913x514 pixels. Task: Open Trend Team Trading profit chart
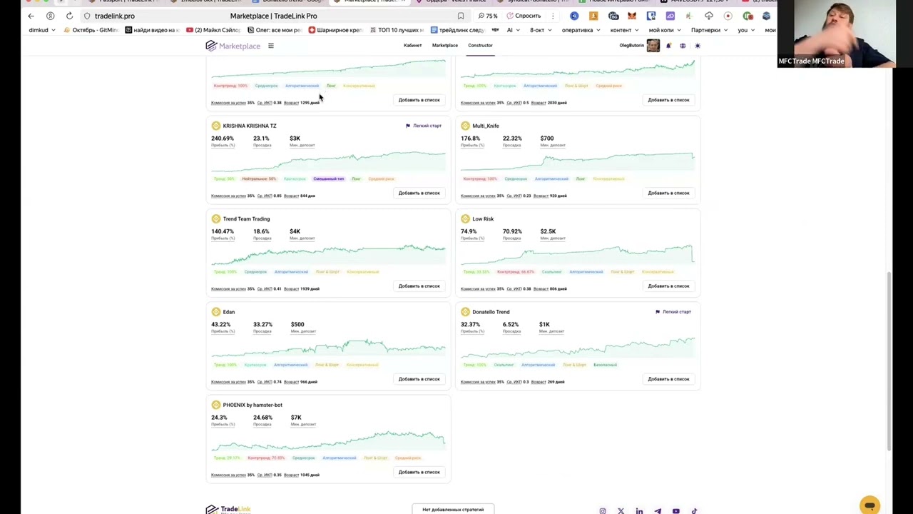point(328,253)
